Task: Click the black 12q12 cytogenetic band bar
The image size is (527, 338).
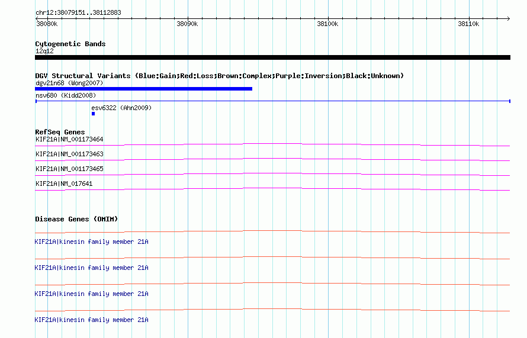Action: point(272,57)
